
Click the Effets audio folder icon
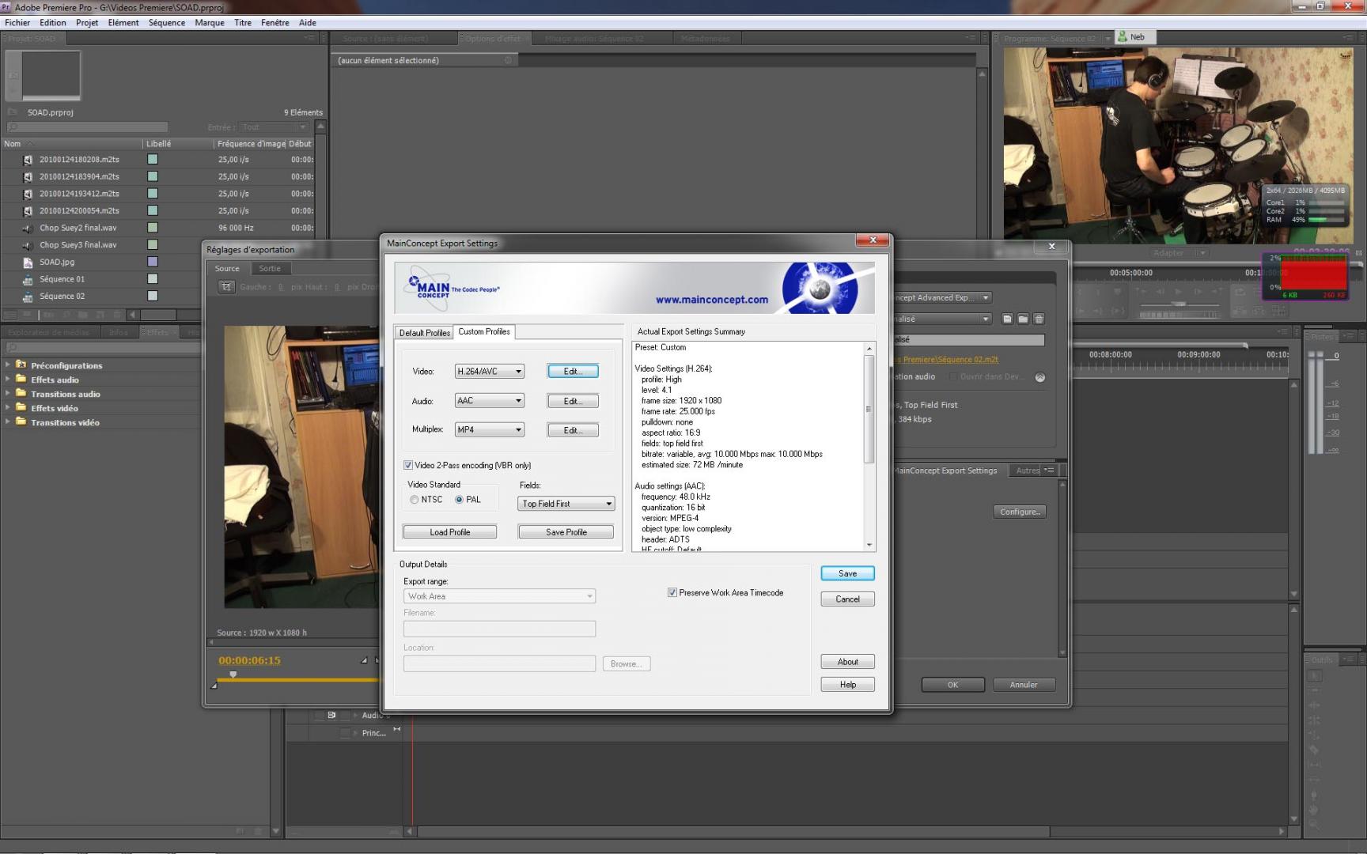pyautogui.click(x=21, y=379)
